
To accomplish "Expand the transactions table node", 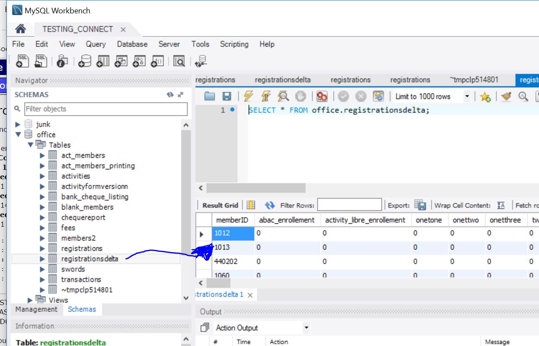I will 42,279.
